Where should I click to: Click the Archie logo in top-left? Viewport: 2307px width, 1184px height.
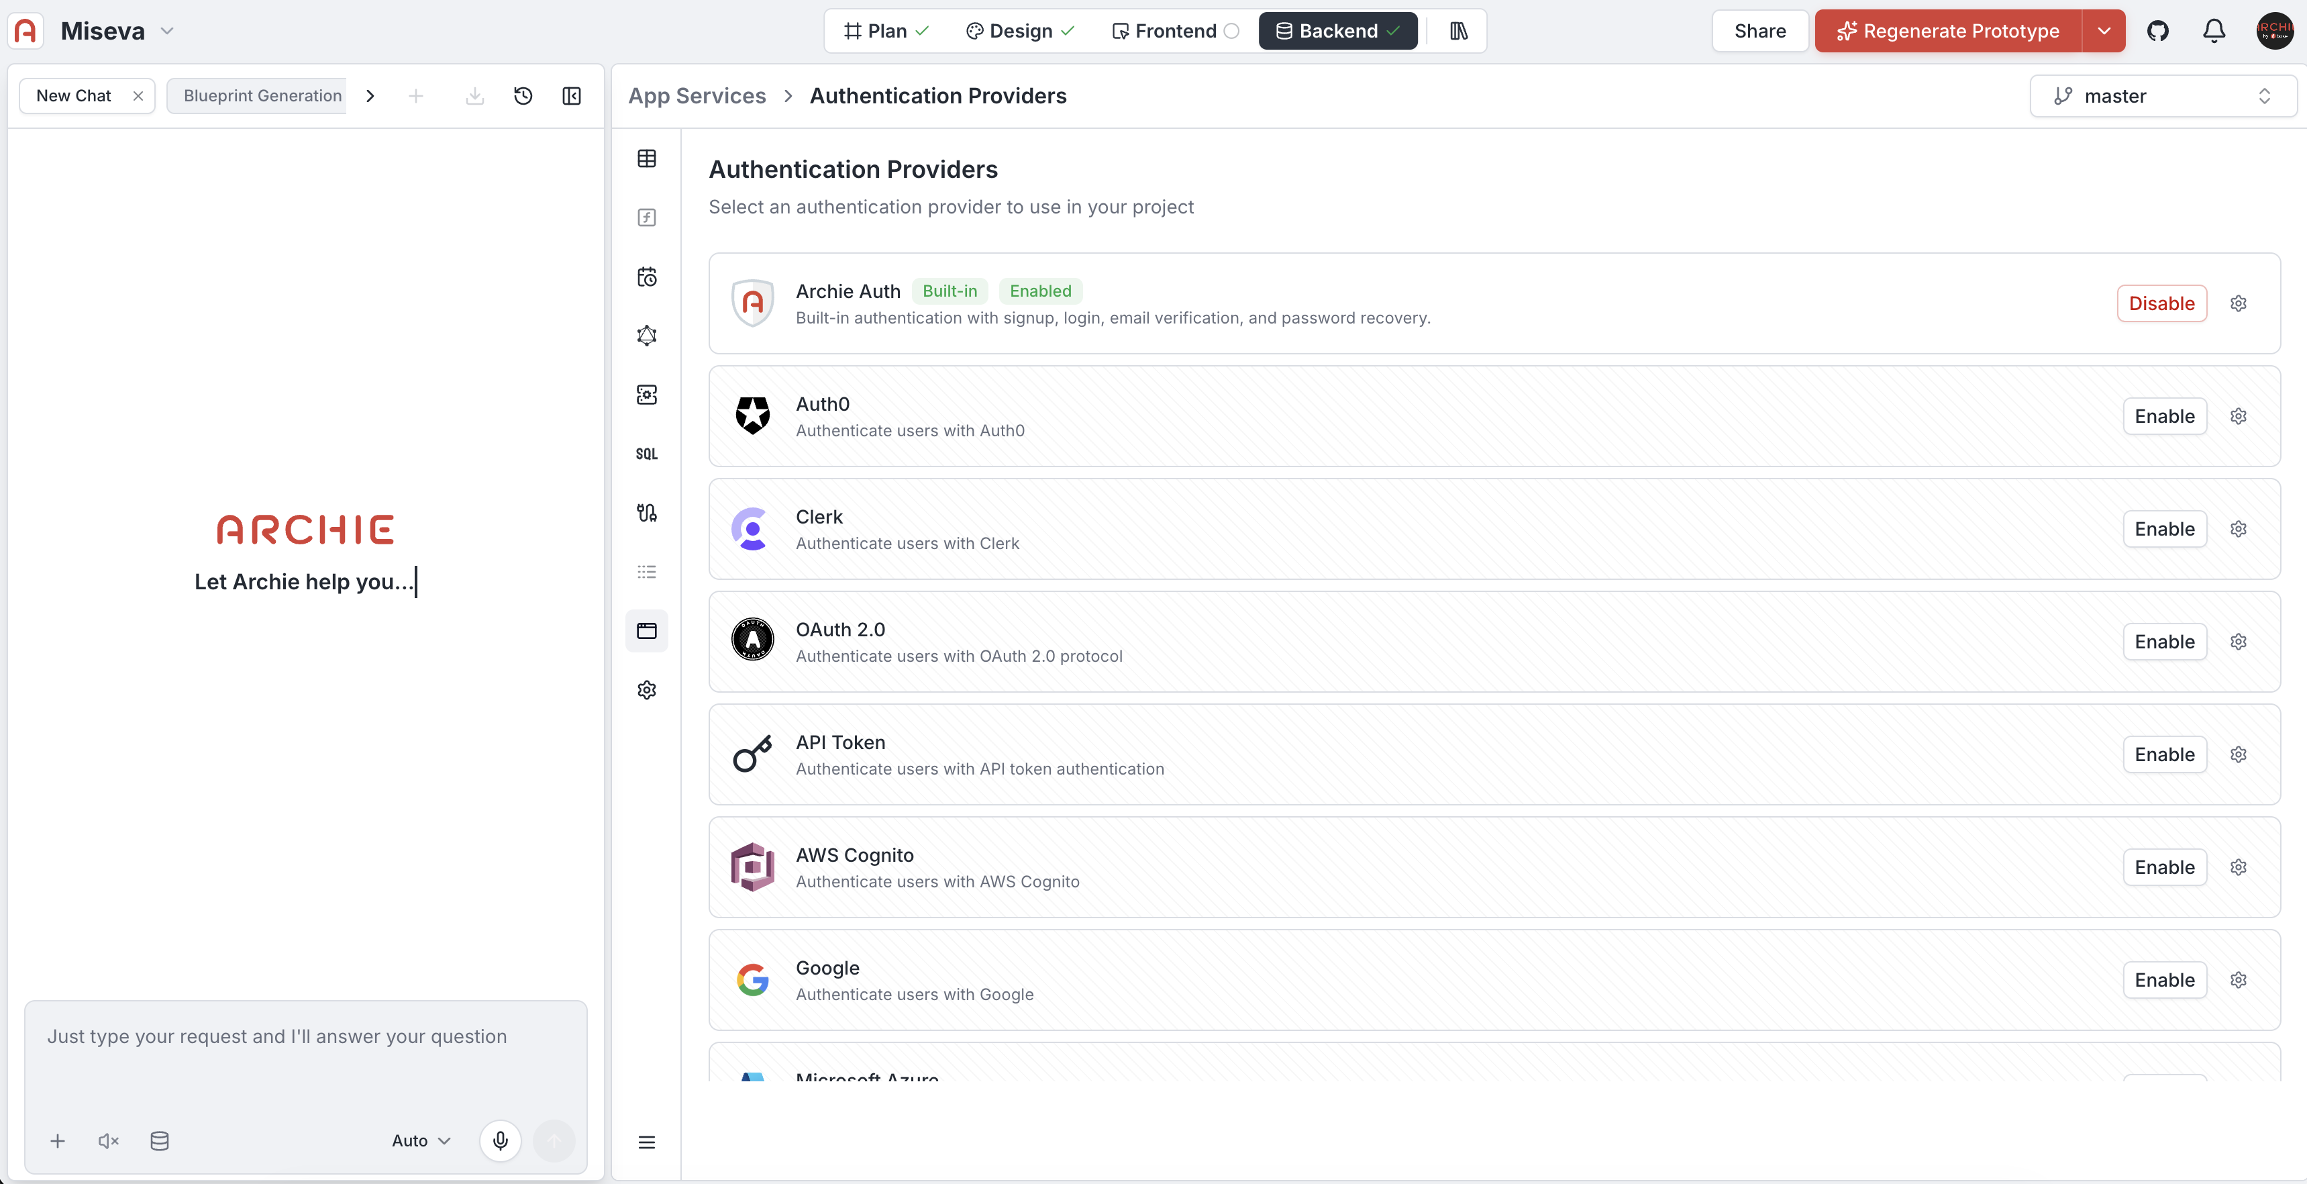point(26,30)
